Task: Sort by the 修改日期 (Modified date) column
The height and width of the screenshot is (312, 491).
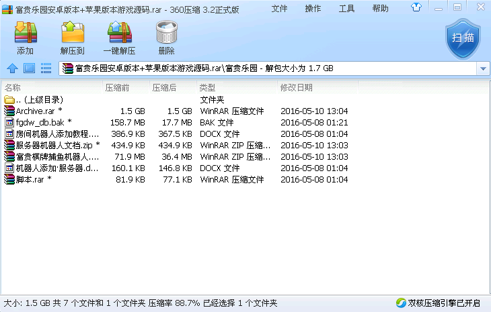Action: tap(296, 88)
